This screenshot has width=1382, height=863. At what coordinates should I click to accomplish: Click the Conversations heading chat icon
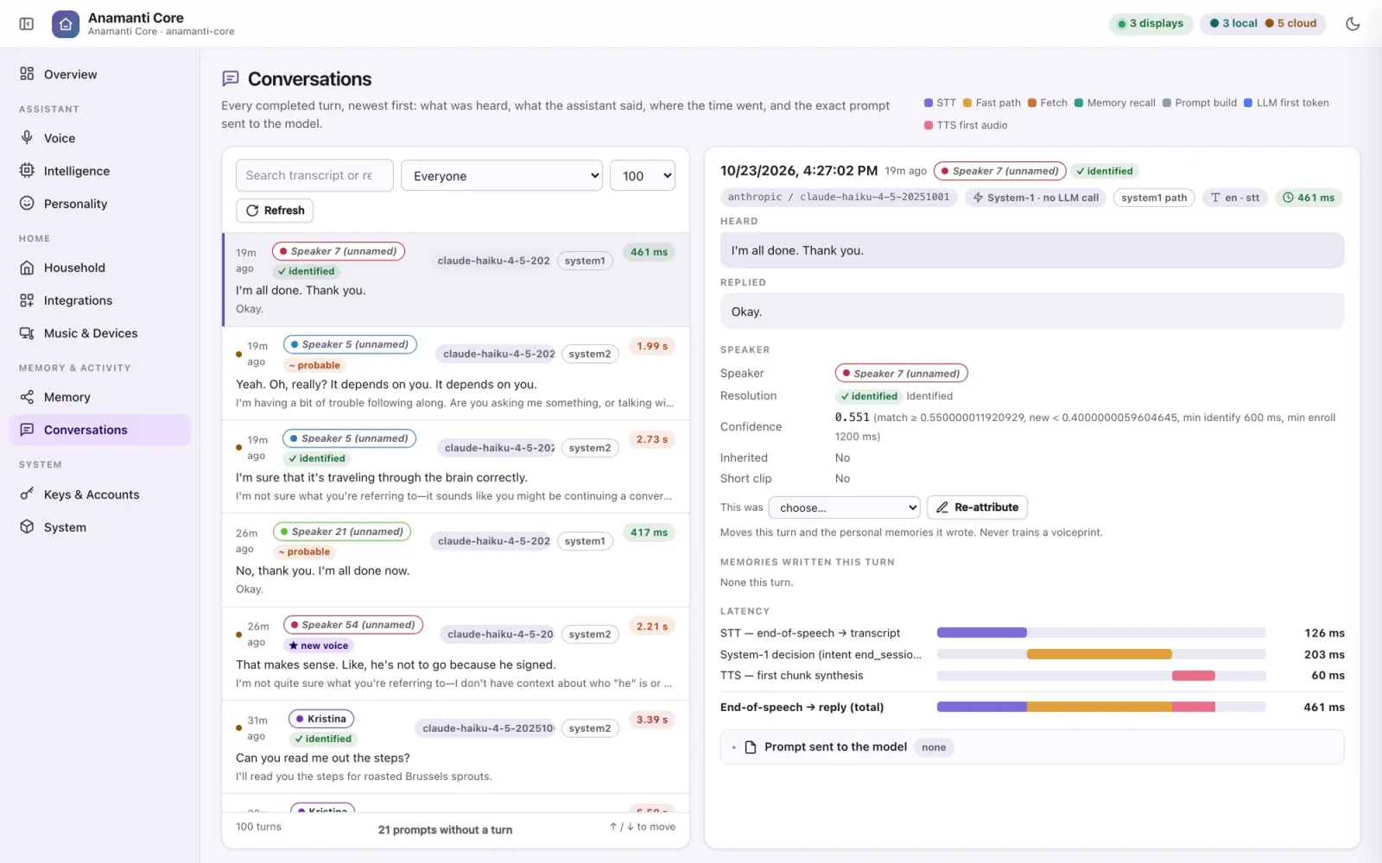[x=231, y=79]
